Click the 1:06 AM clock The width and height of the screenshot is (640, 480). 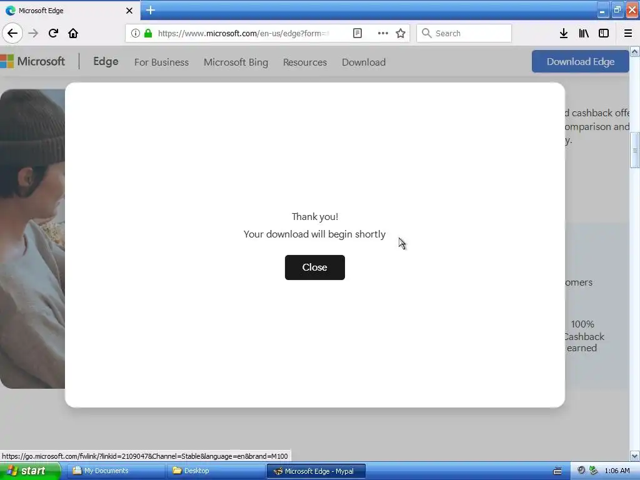point(617,471)
